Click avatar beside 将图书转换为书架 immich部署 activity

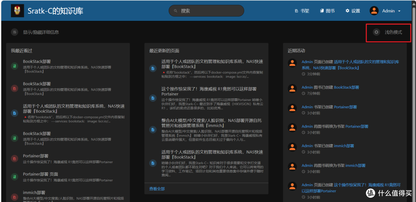pos(292,167)
